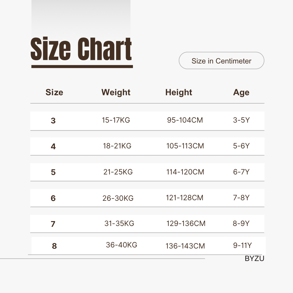This screenshot has height=293, width=293.
Task: Click the 31-35KG weight value
Action: click(119, 224)
